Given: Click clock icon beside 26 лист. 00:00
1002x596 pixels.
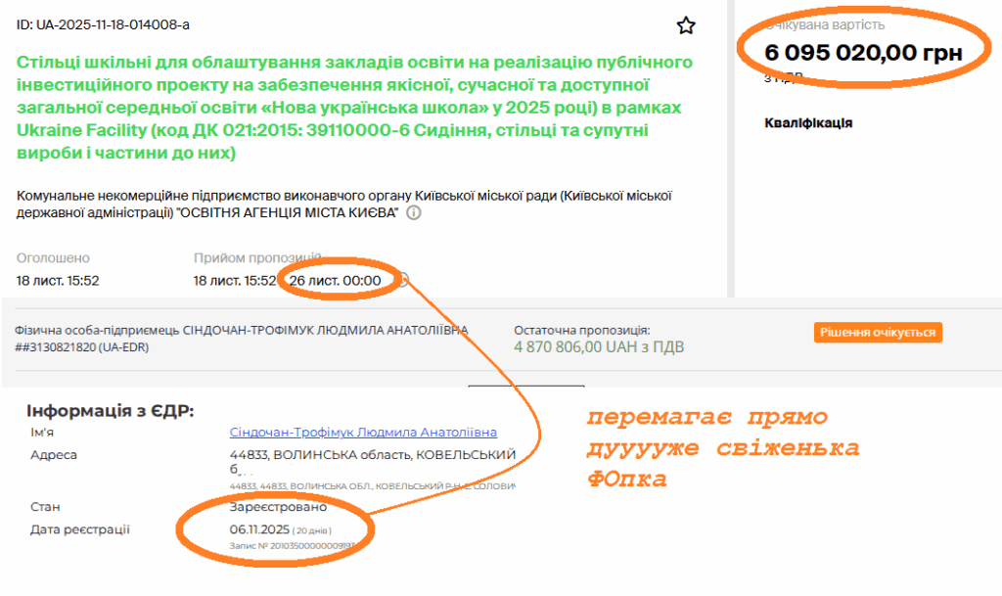Looking at the screenshot, I should (401, 281).
